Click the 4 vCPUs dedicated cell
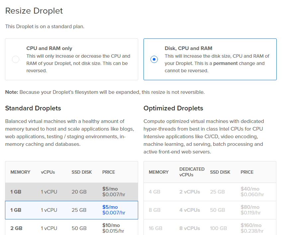The width and height of the screenshot is (285, 235). pyautogui.click(x=190, y=210)
